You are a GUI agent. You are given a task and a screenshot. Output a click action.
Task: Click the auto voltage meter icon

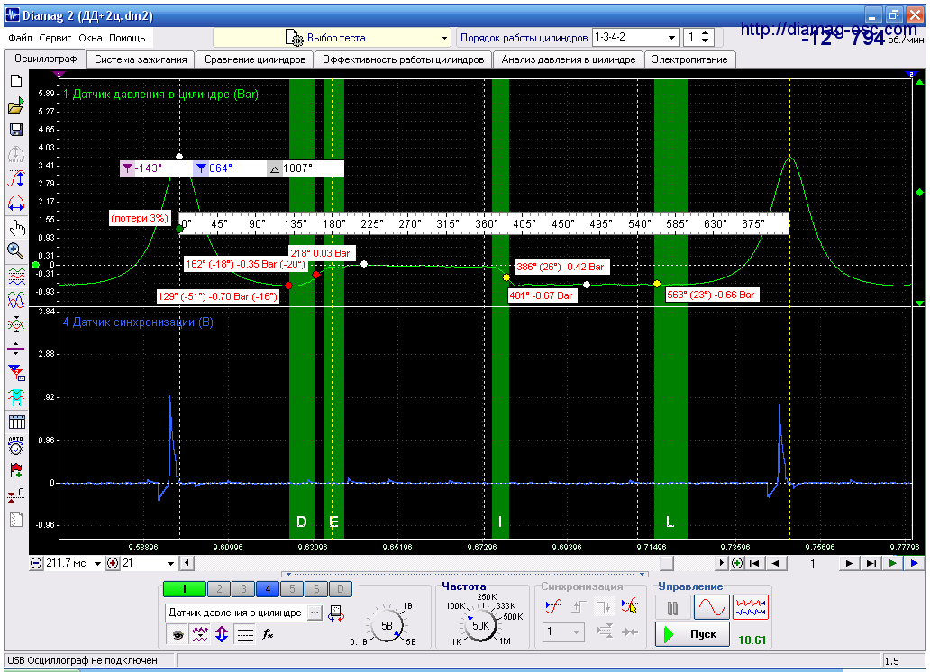pyautogui.click(x=16, y=446)
